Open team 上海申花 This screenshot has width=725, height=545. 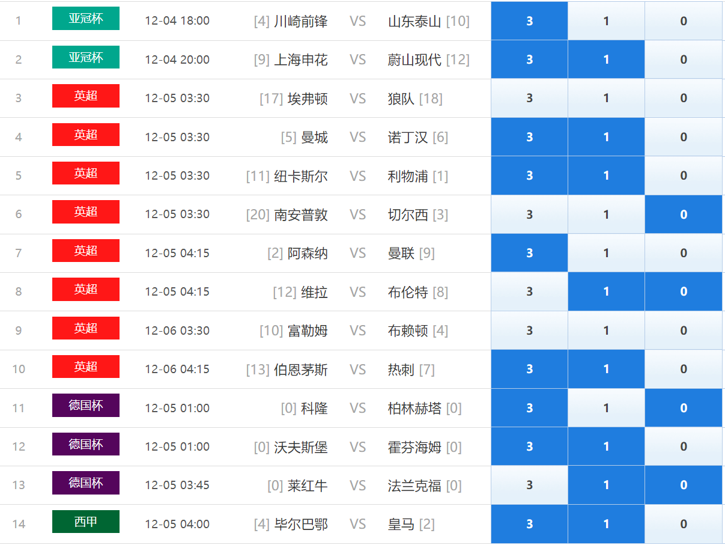tap(301, 60)
